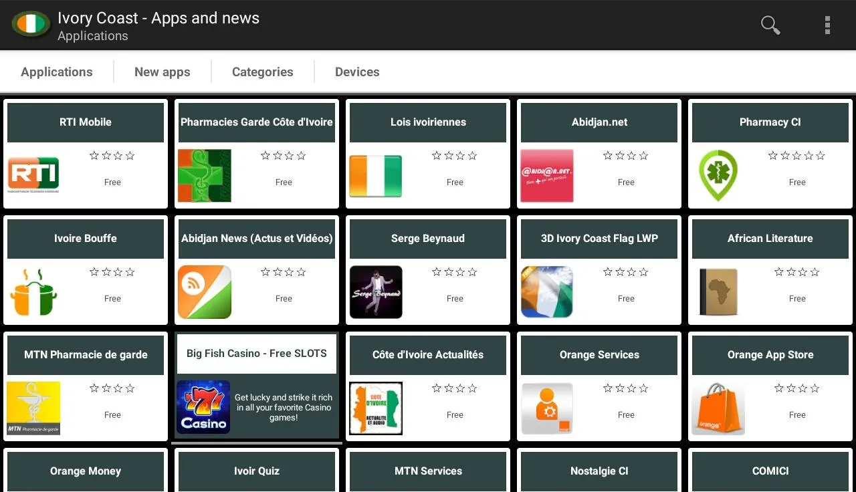
Task: Click the Pharmacy CI map pin icon
Action: tap(718, 176)
